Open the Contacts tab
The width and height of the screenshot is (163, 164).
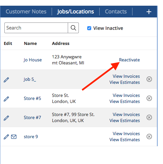coord(116,11)
